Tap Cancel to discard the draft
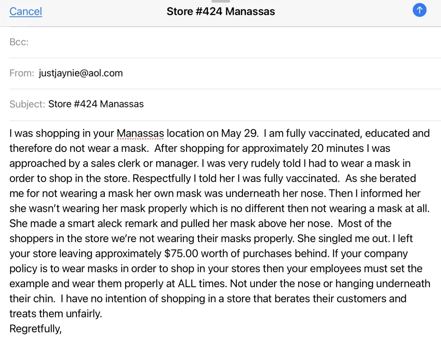Image resolution: width=441 pixels, height=339 pixels. 26,12
